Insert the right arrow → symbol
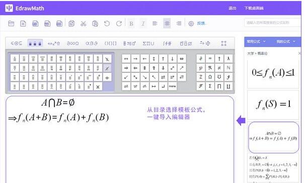The height and width of the screenshot is (183, 305). click(135, 59)
